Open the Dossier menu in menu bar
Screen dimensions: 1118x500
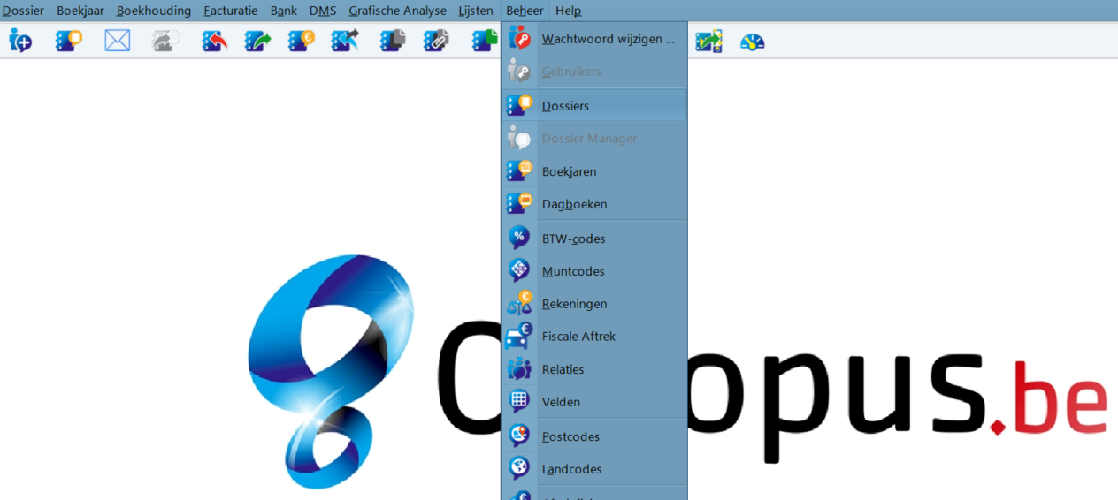[x=23, y=11]
